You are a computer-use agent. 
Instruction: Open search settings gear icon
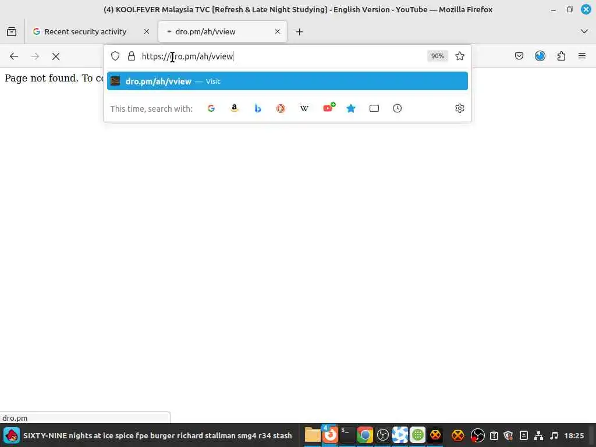(x=460, y=108)
